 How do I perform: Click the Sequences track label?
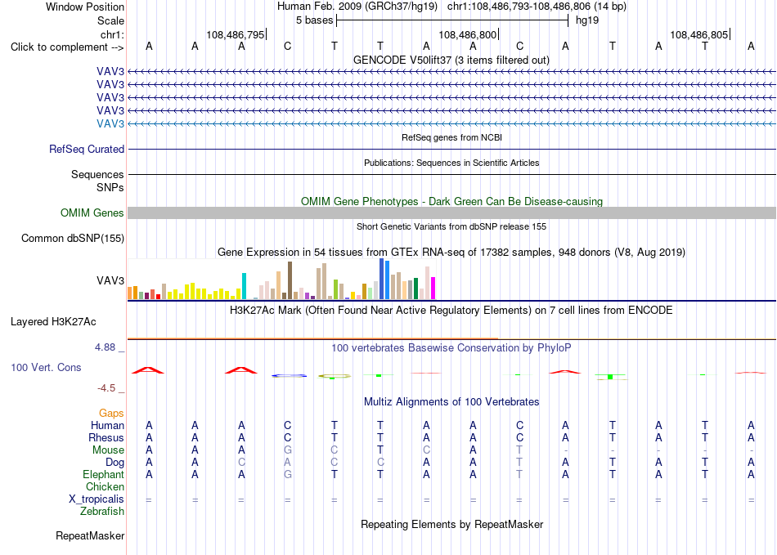97,174
